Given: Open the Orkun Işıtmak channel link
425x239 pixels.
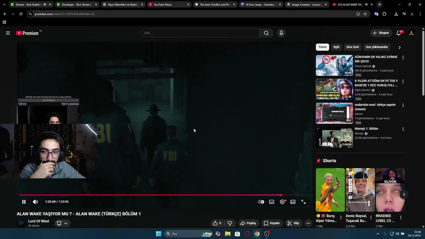Looking at the screenshot, I should click(x=363, y=66).
